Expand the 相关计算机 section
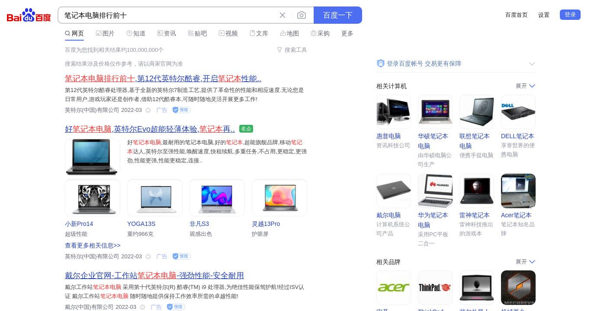 pos(525,86)
